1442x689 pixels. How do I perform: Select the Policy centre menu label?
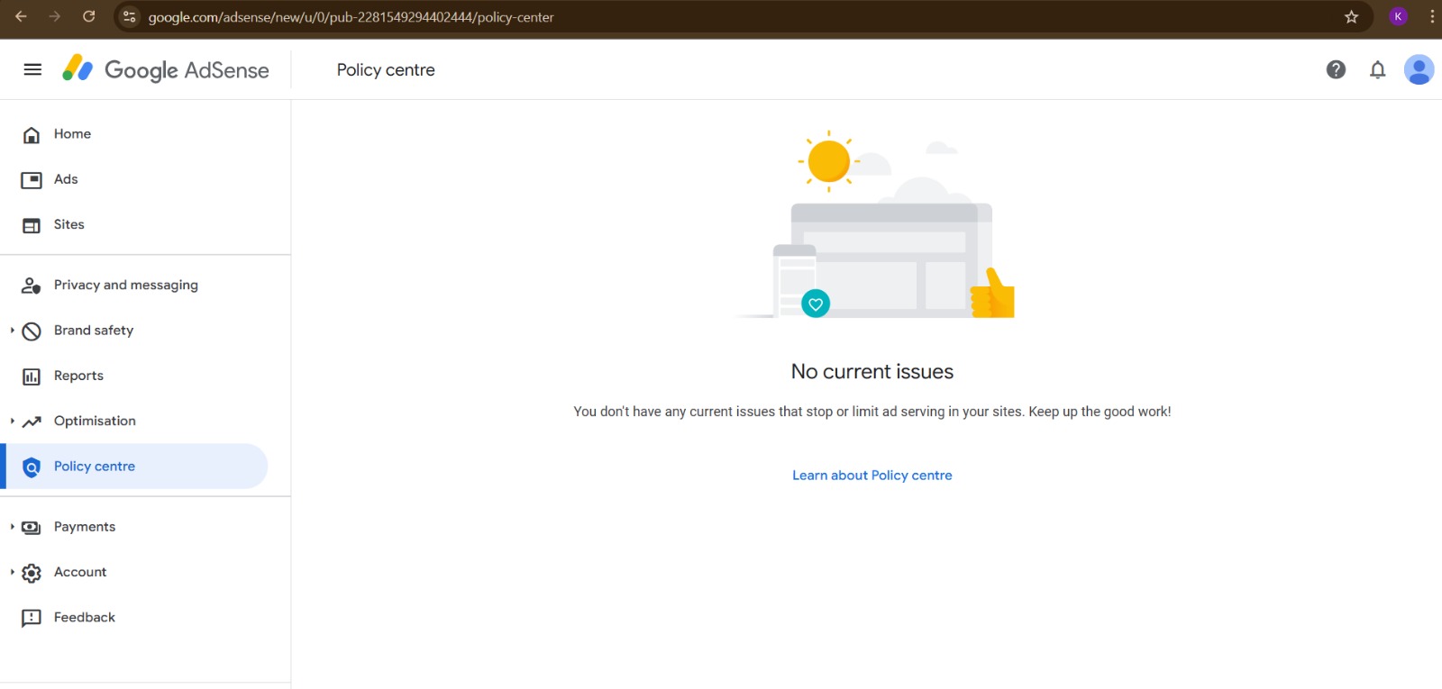(95, 467)
